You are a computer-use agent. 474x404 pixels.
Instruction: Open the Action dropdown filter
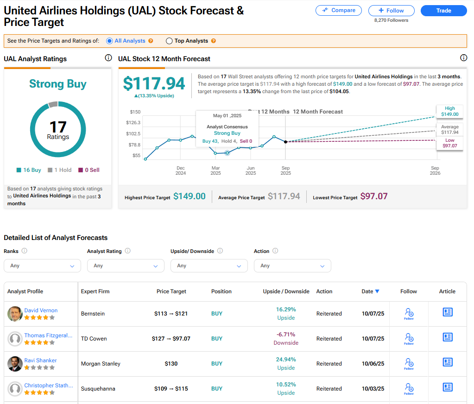pos(292,266)
